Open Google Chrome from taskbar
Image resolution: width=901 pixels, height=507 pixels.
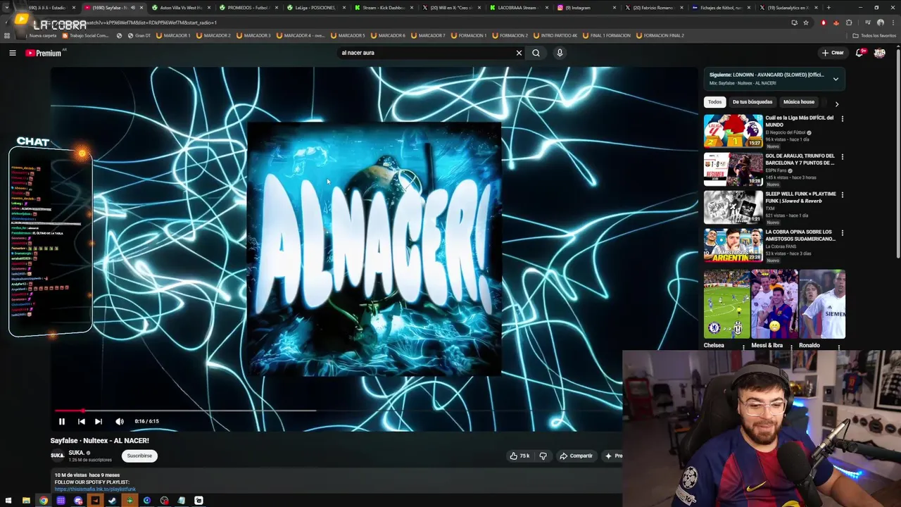tap(44, 501)
